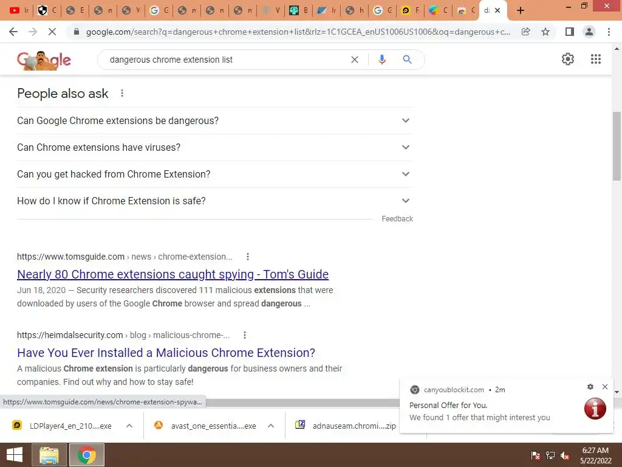Click the browser back arrow
The width and height of the screenshot is (622, 467).
tap(13, 32)
